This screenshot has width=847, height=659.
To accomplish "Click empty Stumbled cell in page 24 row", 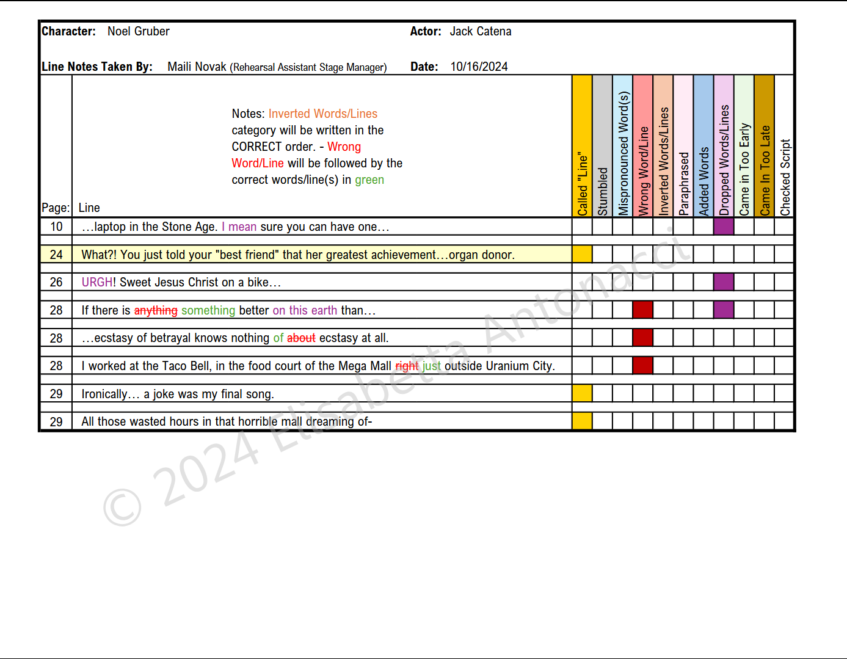I will 603,254.
